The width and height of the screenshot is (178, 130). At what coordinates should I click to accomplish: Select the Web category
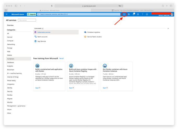[9, 52]
